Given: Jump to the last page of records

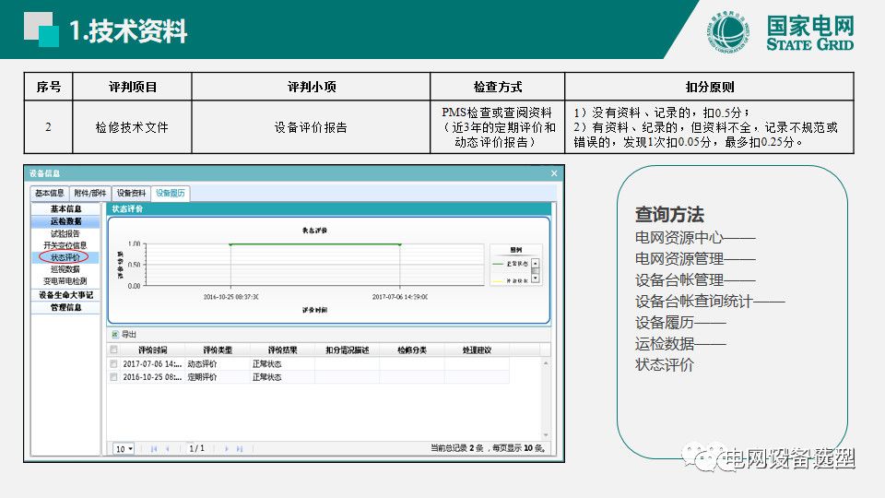Looking at the screenshot, I should (x=240, y=448).
